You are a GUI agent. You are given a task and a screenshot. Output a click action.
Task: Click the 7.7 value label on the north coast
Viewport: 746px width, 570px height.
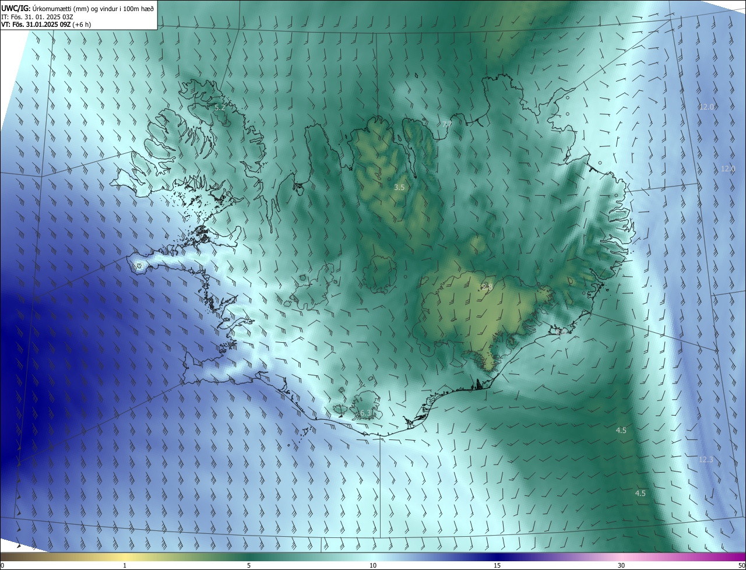447,125
